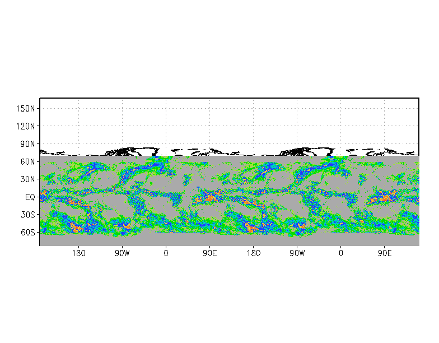This screenshot has height=343, width=439.
Task: Click the leftmost 180 longitude label
Action: pyautogui.click(x=78, y=253)
